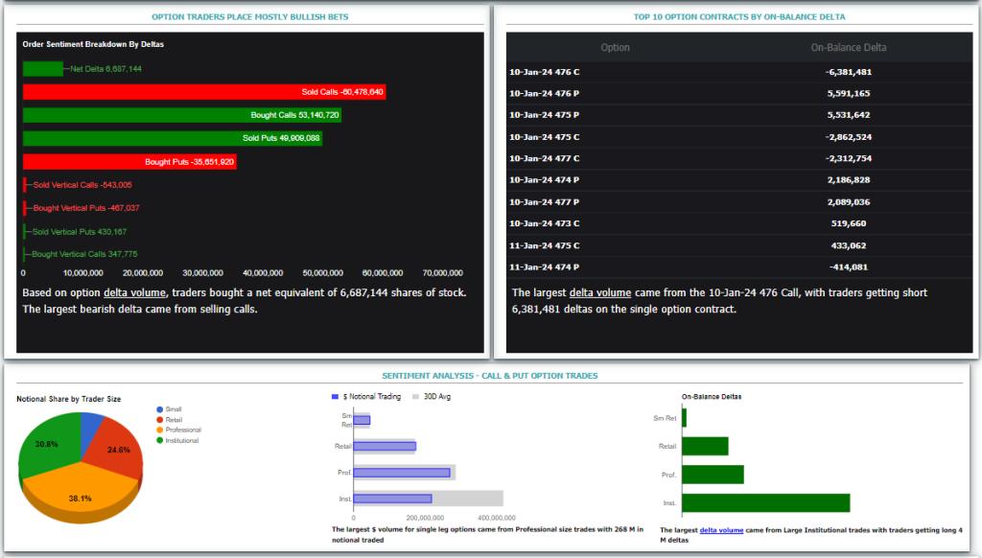Select the 10-Jan-24 477 P row
Viewport: 982px width, 558px height.
click(739, 202)
